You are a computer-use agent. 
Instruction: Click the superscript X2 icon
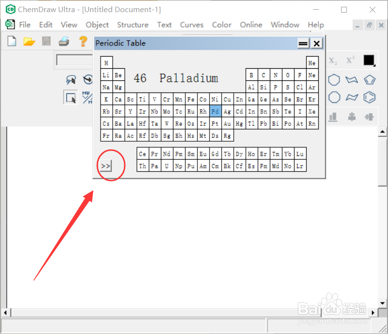[x=350, y=60]
